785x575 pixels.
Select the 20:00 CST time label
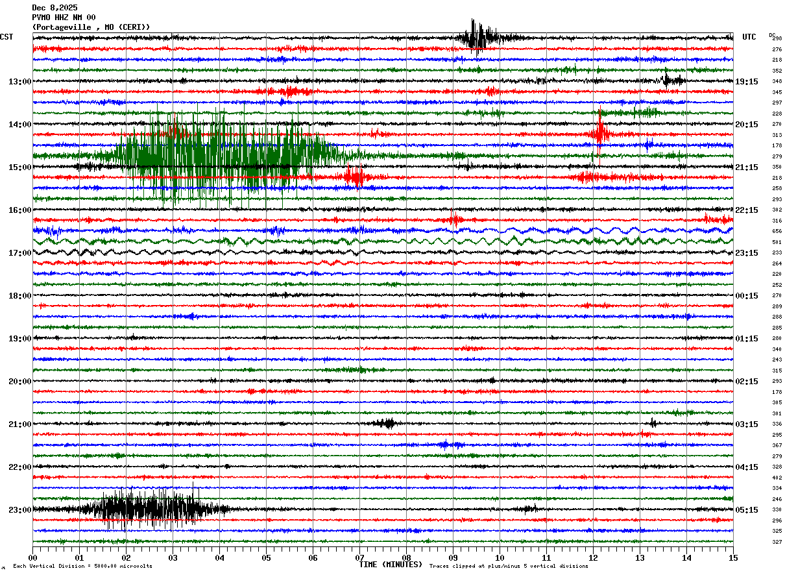(x=19, y=382)
